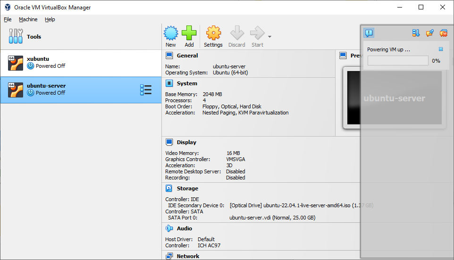
Task: Click the Audio section speaker icon
Action: 169,228
